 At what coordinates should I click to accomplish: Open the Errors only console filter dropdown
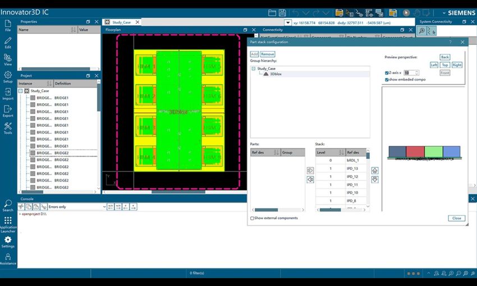click(104, 207)
